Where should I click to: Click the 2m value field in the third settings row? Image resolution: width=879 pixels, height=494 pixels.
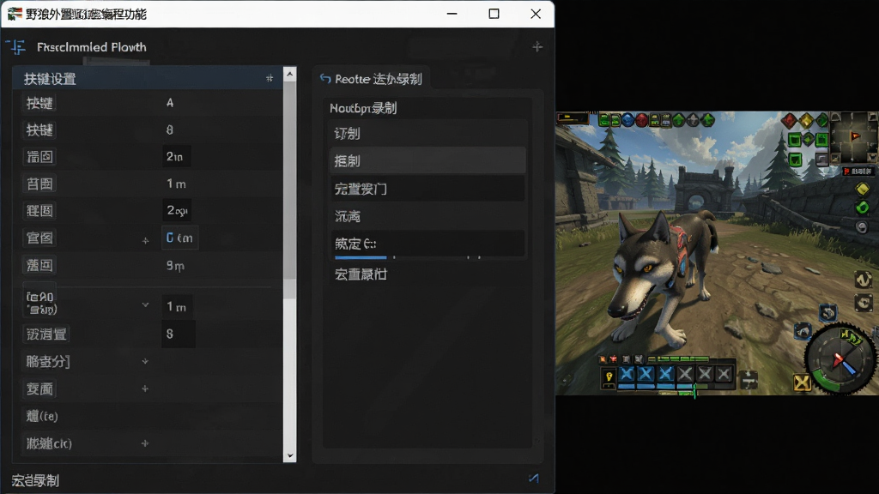pyautogui.click(x=176, y=156)
